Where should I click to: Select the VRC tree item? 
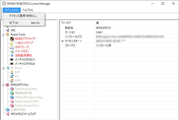click(x=13, y=30)
